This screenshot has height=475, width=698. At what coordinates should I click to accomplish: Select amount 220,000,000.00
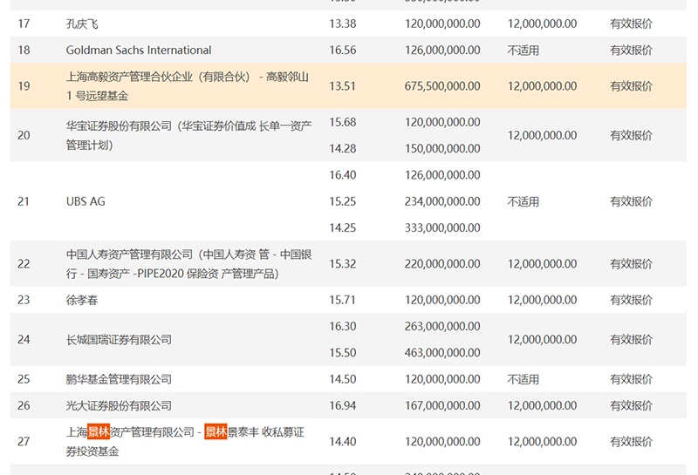tap(442, 264)
